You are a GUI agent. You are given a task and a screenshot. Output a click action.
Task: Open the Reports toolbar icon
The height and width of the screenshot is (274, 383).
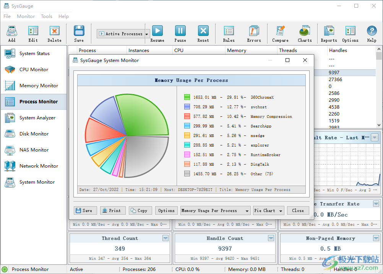point(329,34)
